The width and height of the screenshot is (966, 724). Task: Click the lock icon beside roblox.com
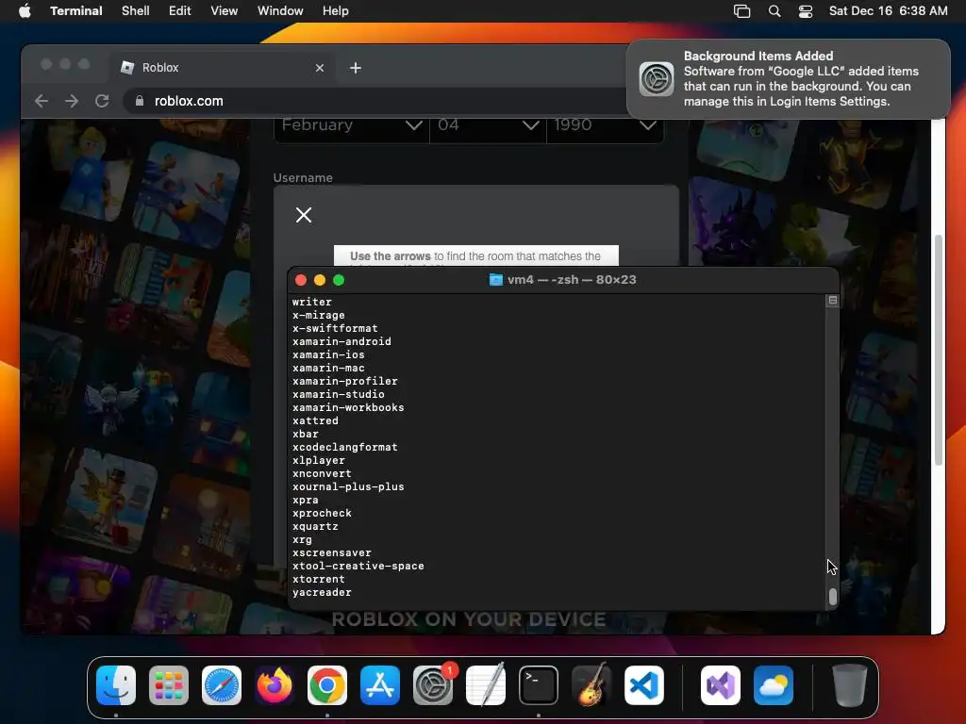(140, 101)
